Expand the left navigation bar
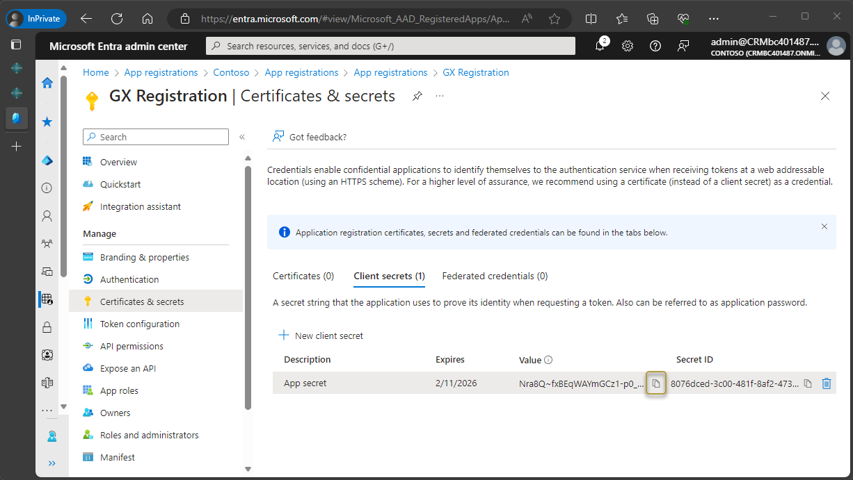Screen dimensions: 853x480 coord(51,463)
